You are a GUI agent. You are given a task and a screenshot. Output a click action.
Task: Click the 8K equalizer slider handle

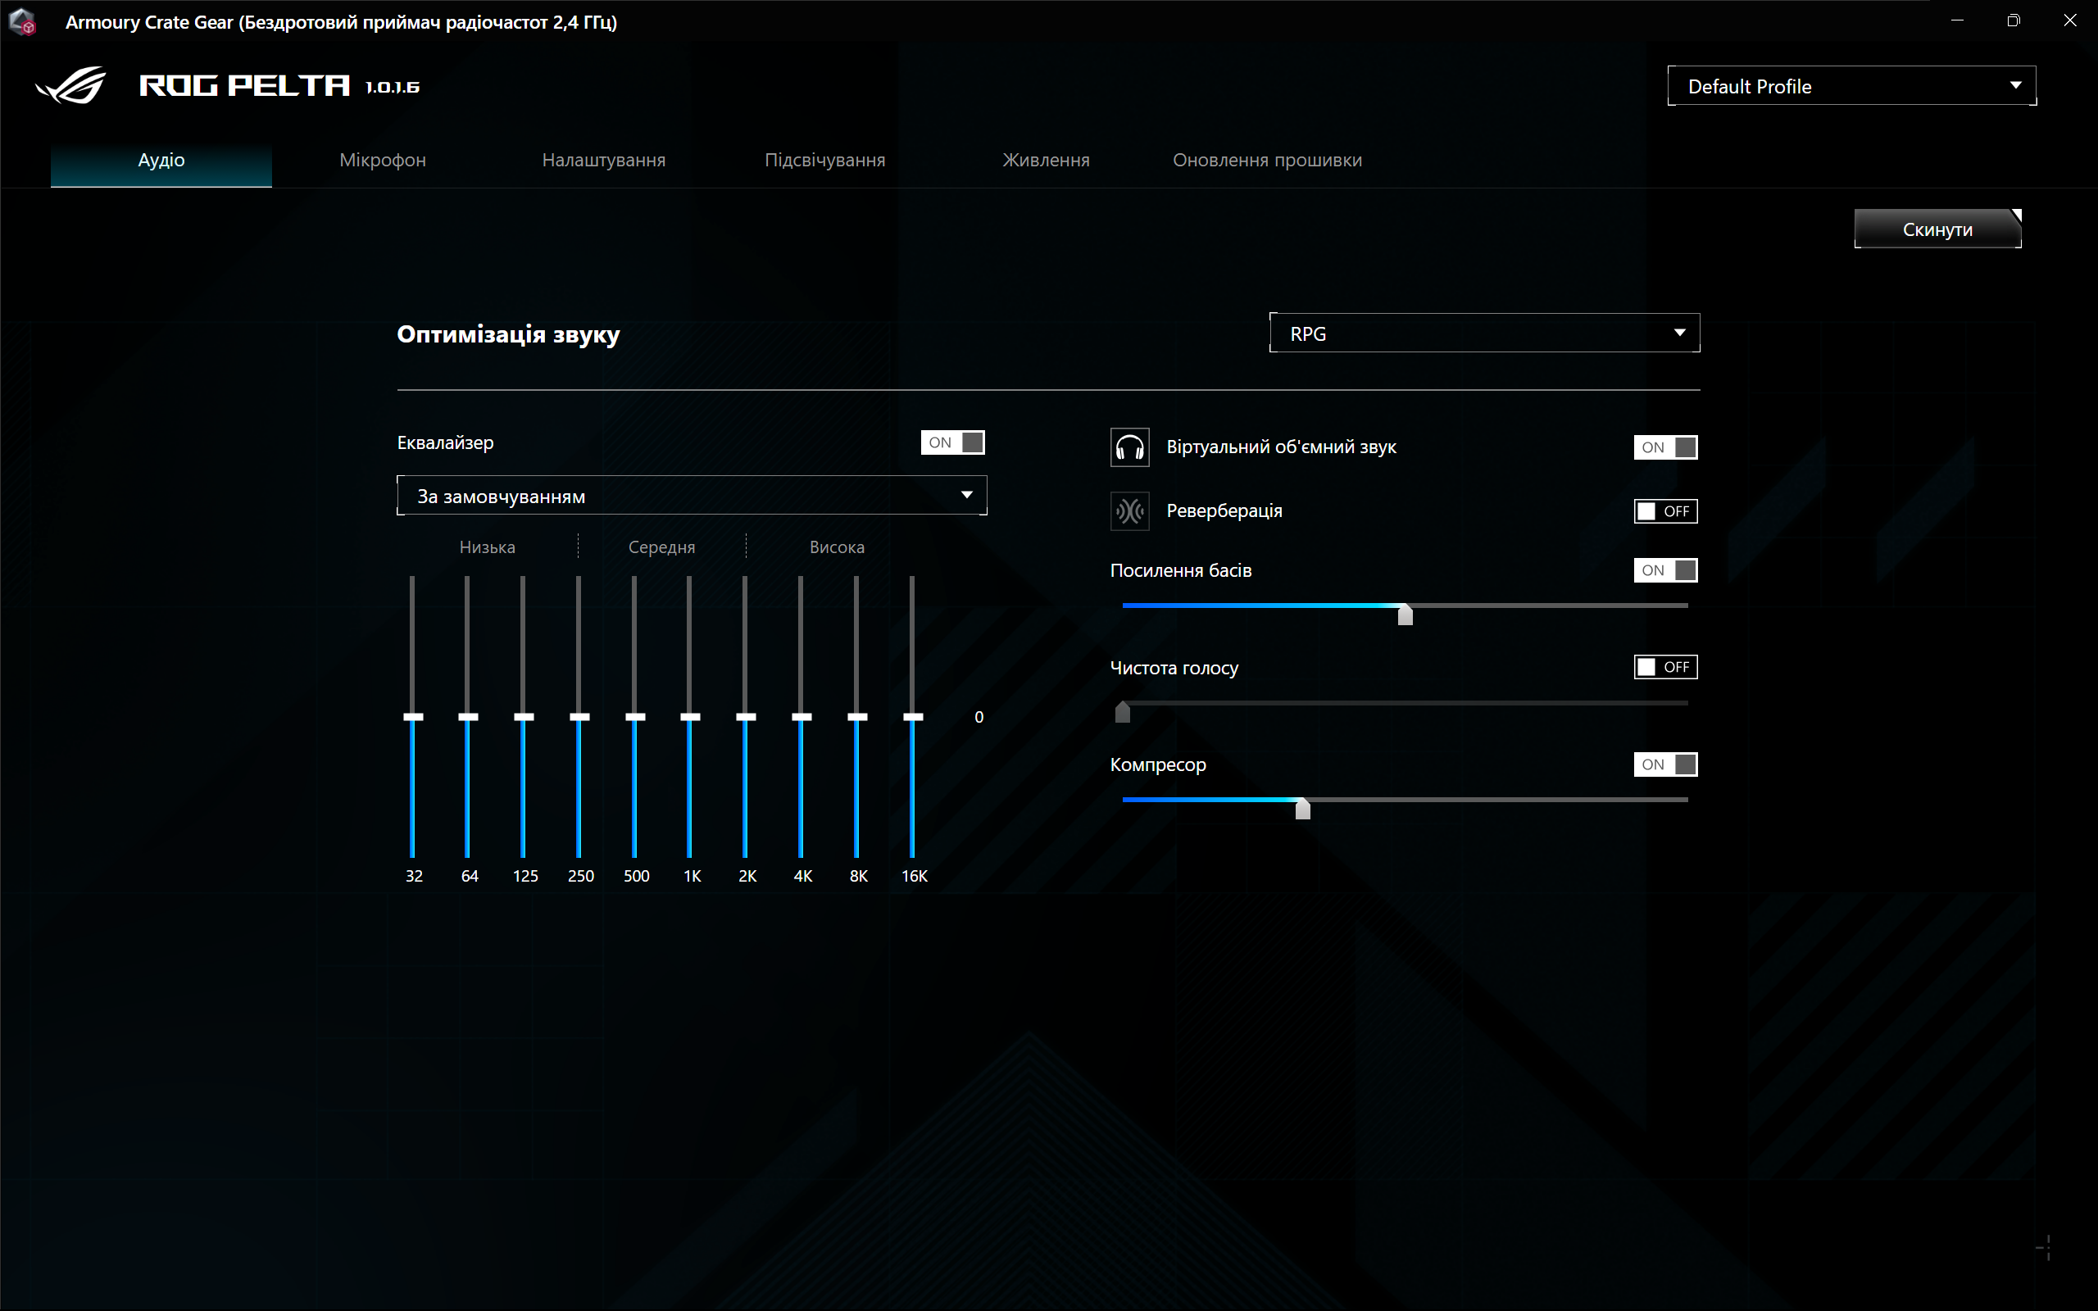pyautogui.click(x=857, y=717)
